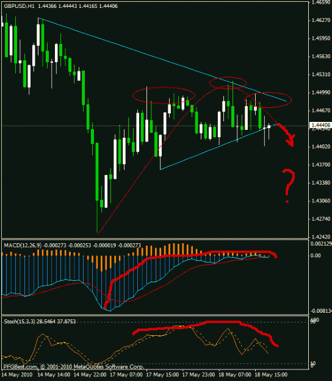Click the 18 May 07:00 time label
Viewport: 332px width, 381px height.
point(235,374)
